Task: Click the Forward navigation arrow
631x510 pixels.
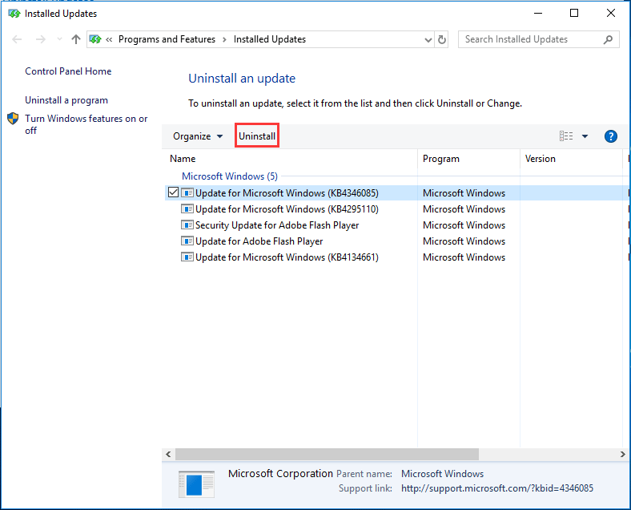Action: 41,39
